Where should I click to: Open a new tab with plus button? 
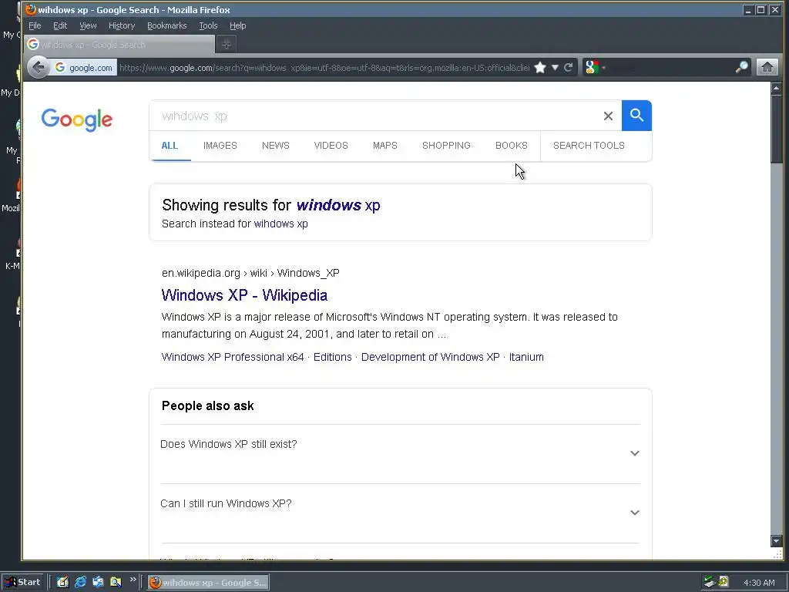[227, 44]
